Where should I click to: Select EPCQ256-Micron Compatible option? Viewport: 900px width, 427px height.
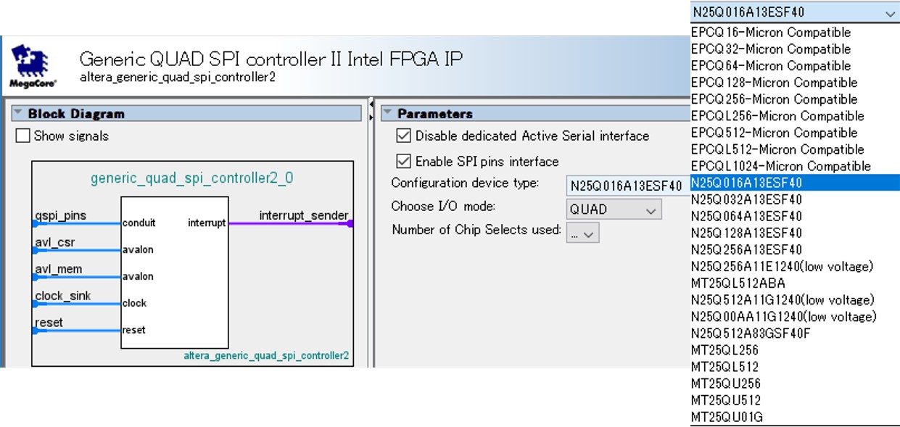(774, 99)
